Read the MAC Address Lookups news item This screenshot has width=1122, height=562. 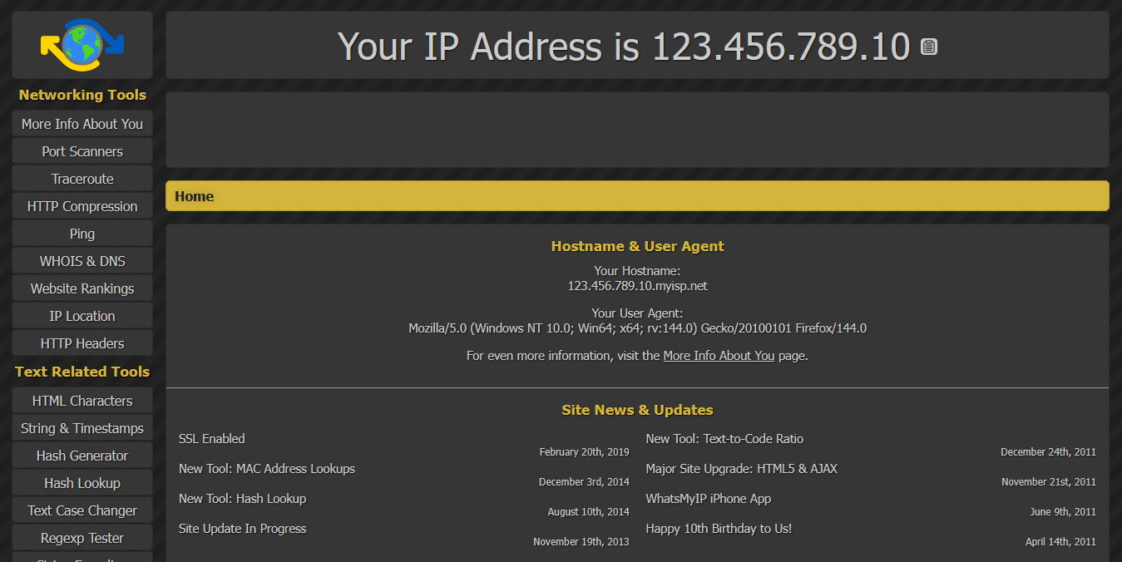pos(267,469)
